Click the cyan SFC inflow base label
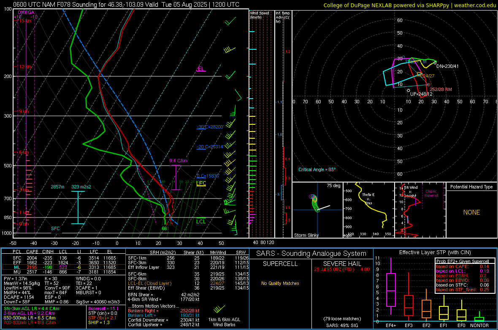The height and width of the screenshot is (330, 498). [x=55, y=228]
